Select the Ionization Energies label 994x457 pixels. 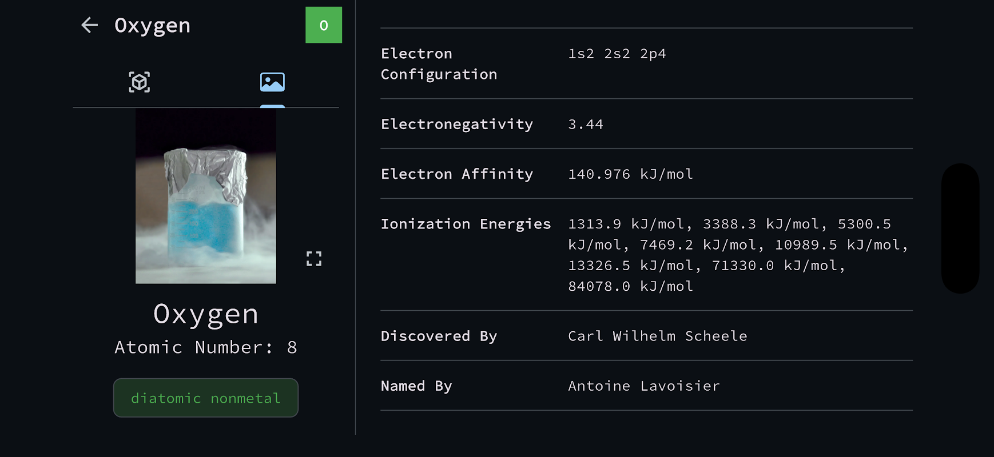(466, 224)
